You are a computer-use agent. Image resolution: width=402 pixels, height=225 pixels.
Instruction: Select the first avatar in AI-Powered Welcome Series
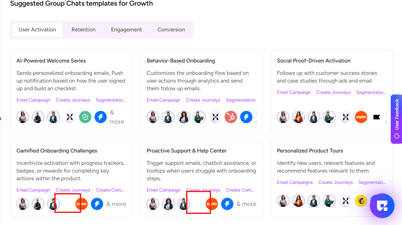23,117
